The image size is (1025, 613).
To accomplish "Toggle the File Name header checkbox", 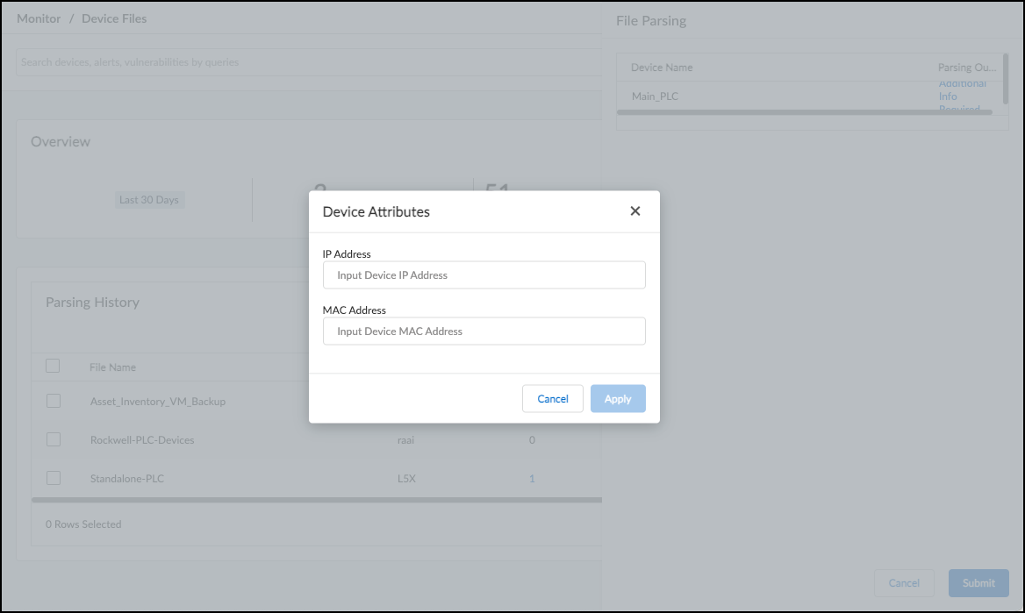I will pos(53,366).
